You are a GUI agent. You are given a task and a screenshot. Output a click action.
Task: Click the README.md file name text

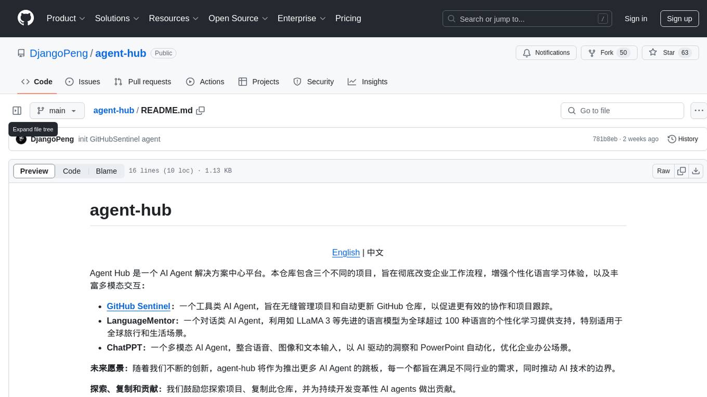(167, 111)
